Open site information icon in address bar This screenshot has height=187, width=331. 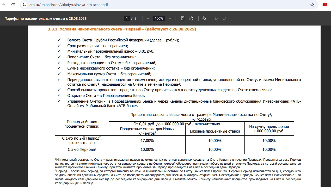pos(24,5)
